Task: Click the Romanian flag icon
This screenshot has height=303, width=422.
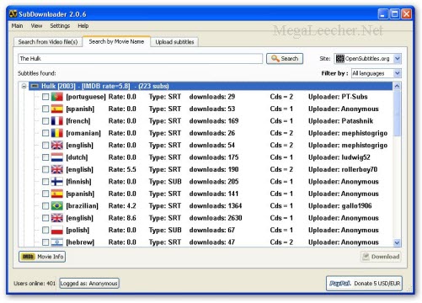Action: point(57,133)
